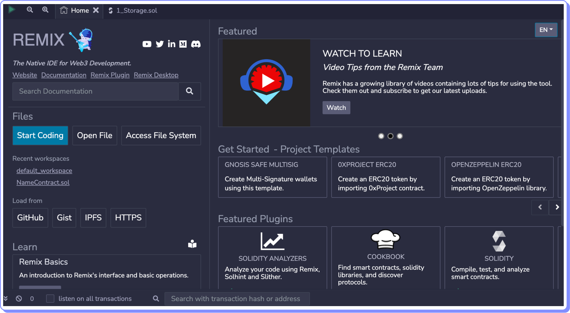Click the green run script play icon
The image size is (570, 313).
pos(12,9)
